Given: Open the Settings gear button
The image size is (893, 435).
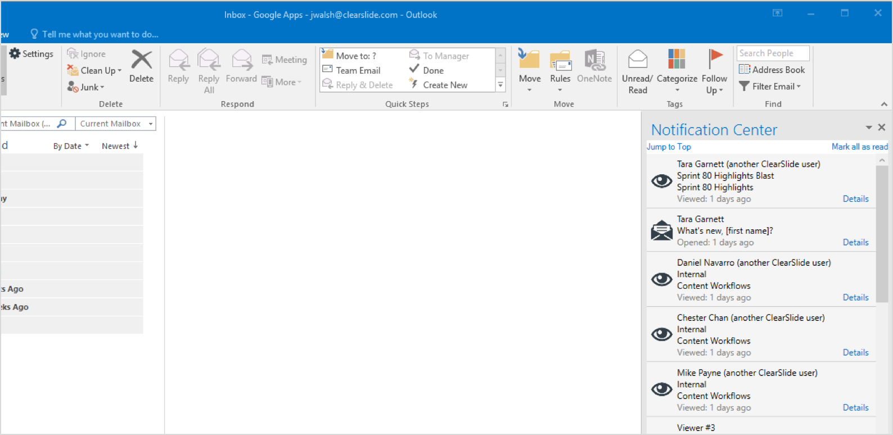Looking at the screenshot, I should point(31,54).
